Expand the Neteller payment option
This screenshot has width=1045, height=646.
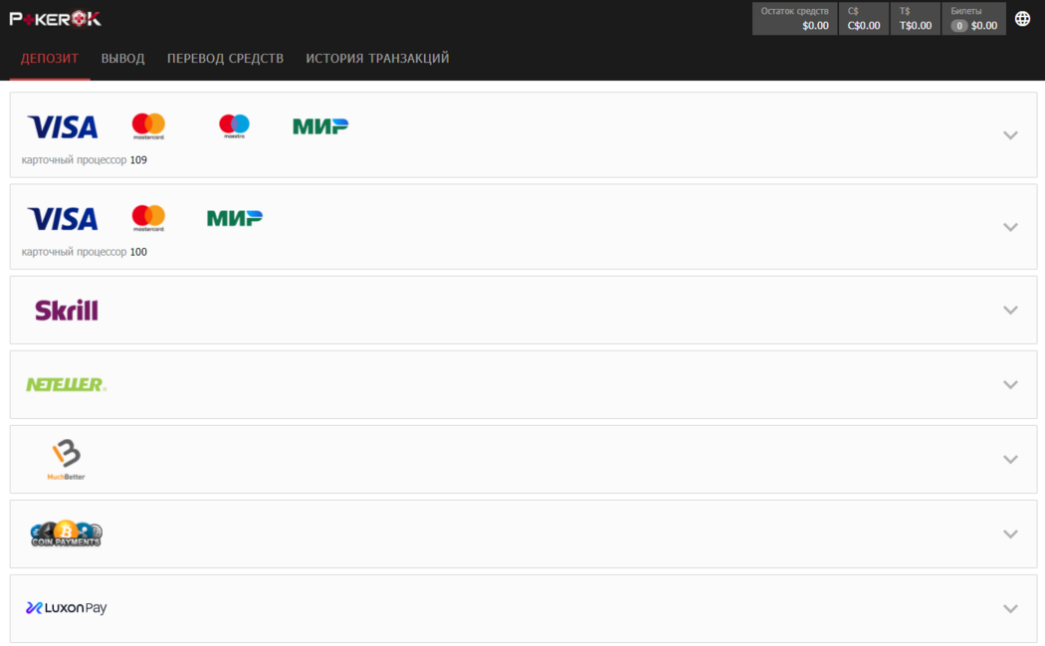[1010, 384]
